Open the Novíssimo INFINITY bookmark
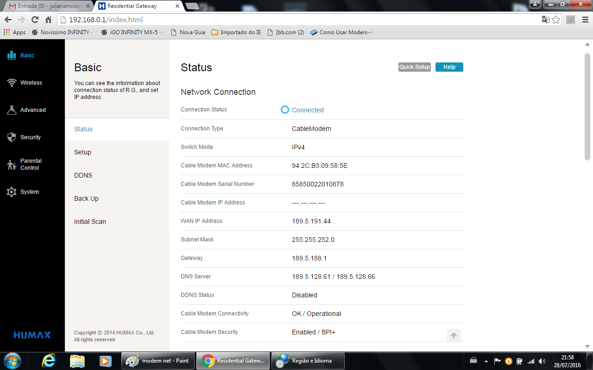Image resolution: width=593 pixels, height=370 pixels. (x=63, y=32)
